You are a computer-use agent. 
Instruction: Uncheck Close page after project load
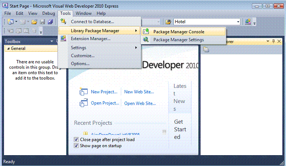76,140
